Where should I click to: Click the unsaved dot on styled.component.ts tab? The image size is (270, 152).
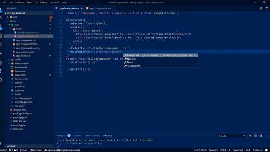pos(81,8)
